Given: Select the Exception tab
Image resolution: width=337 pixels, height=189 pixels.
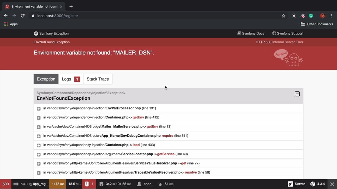Looking at the screenshot, I should [x=46, y=79].
